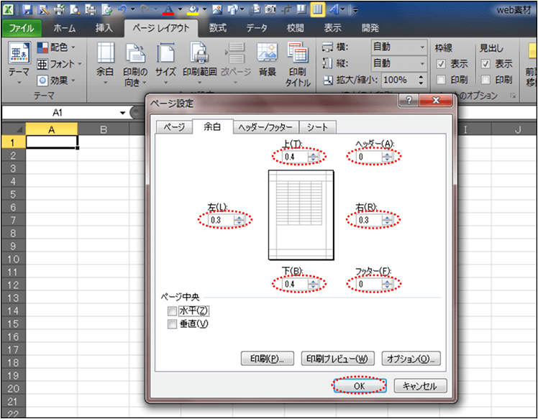The width and height of the screenshot is (538, 419).
Task: Open the ファイル tab
Action: 22,28
